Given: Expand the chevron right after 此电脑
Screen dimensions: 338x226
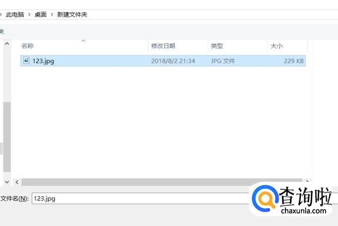Looking at the screenshot, I should (x=29, y=14).
